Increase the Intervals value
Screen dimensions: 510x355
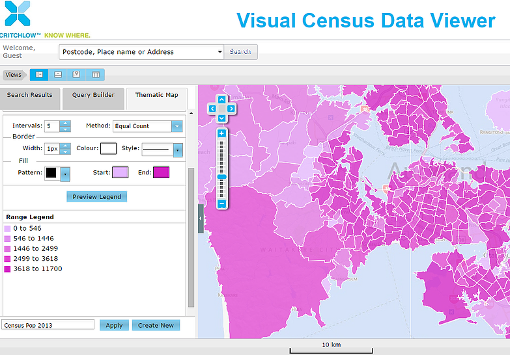tap(65, 124)
